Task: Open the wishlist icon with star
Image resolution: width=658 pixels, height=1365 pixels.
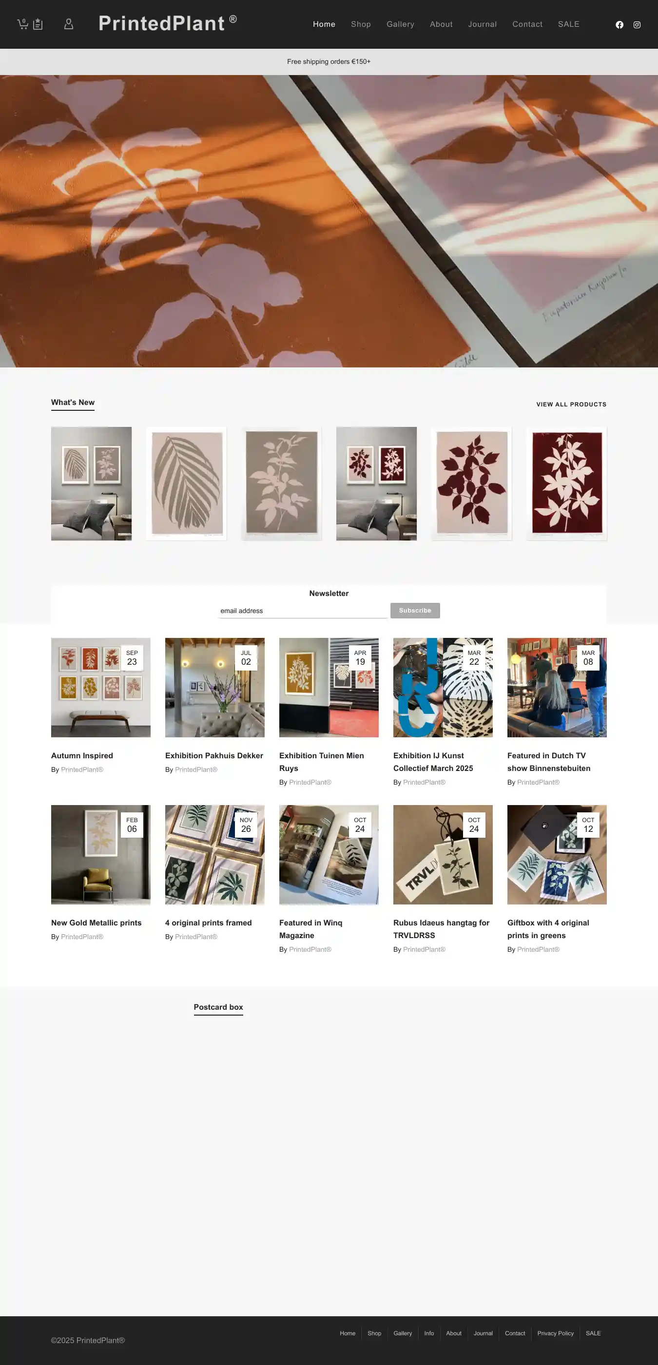Action: pos(38,24)
